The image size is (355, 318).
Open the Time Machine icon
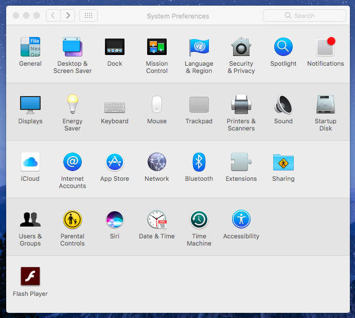199,219
